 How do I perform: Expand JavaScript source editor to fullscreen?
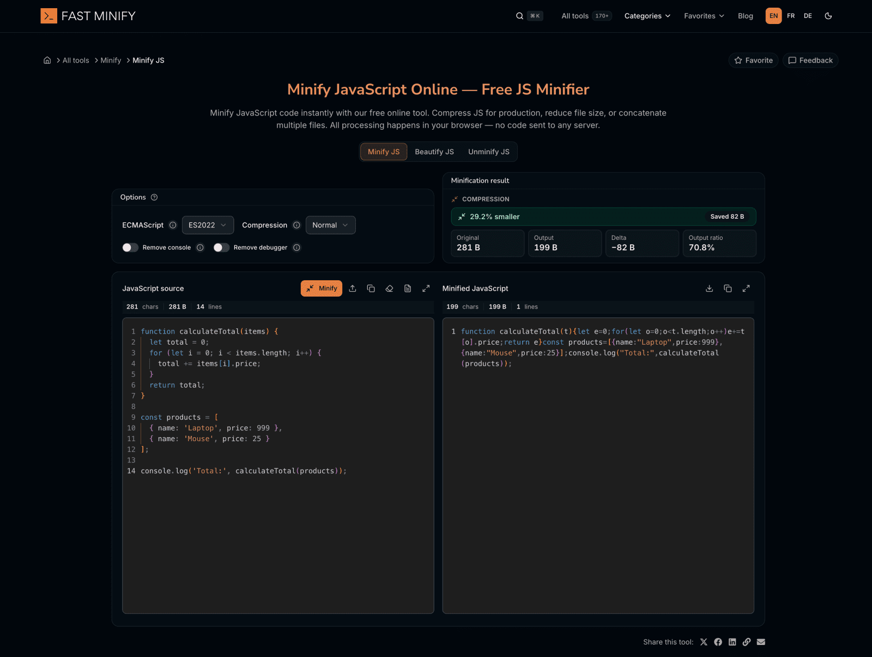[x=426, y=288]
